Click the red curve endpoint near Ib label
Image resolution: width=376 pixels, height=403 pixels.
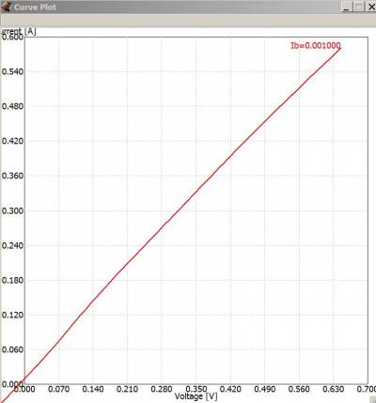340,49
